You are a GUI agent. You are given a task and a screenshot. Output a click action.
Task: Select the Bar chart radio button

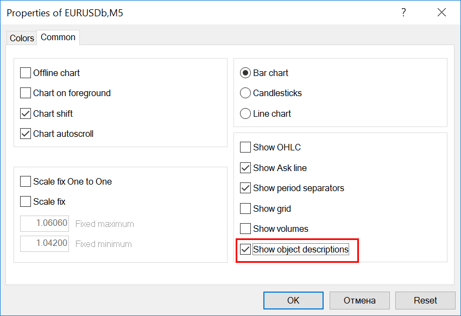(245, 73)
